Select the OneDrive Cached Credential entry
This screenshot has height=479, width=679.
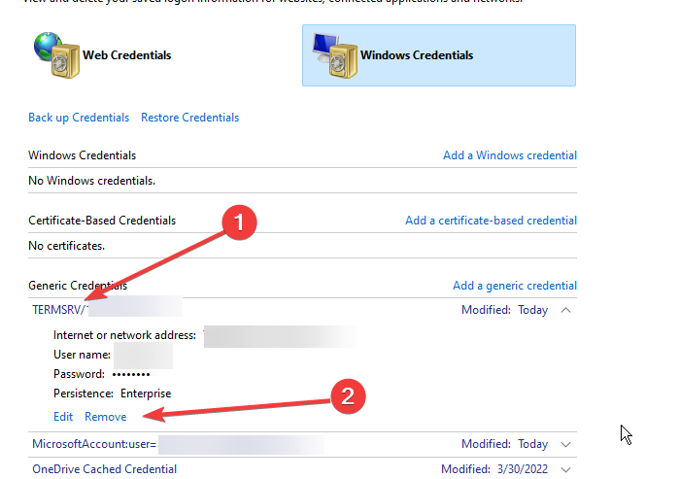point(104,468)
